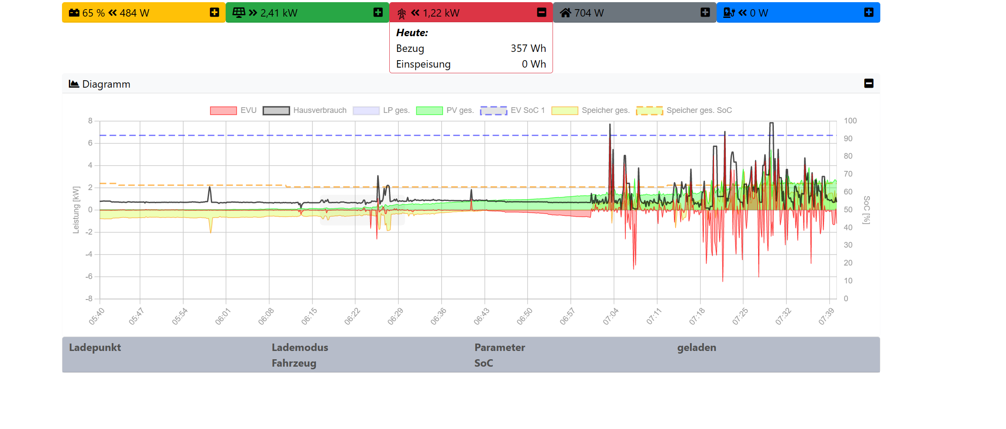Click the Diagramm chart icon
Viewport: 1006px width, 429px height.
pyautogui.click(x=74, y=84)
